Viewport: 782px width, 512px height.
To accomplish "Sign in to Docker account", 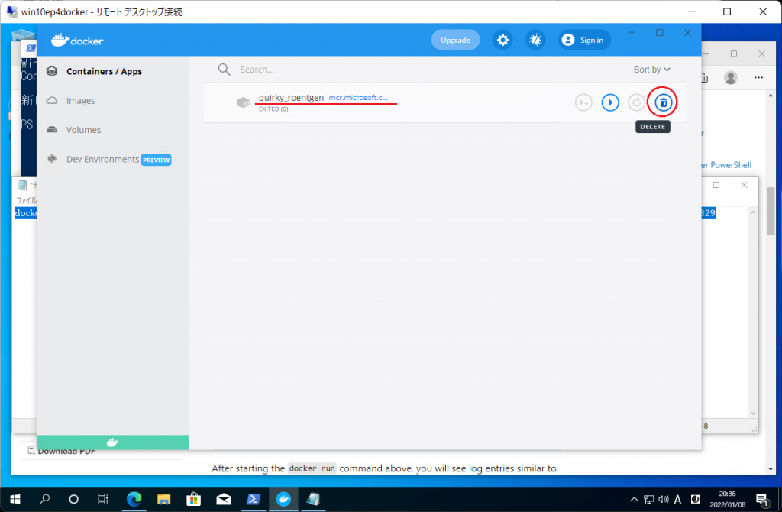I will pyautogui.click(x=583, y=40).
